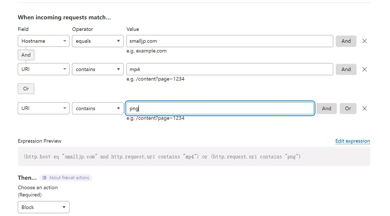
Task: Expand the contains operator for png row
Action: [98, 108]
